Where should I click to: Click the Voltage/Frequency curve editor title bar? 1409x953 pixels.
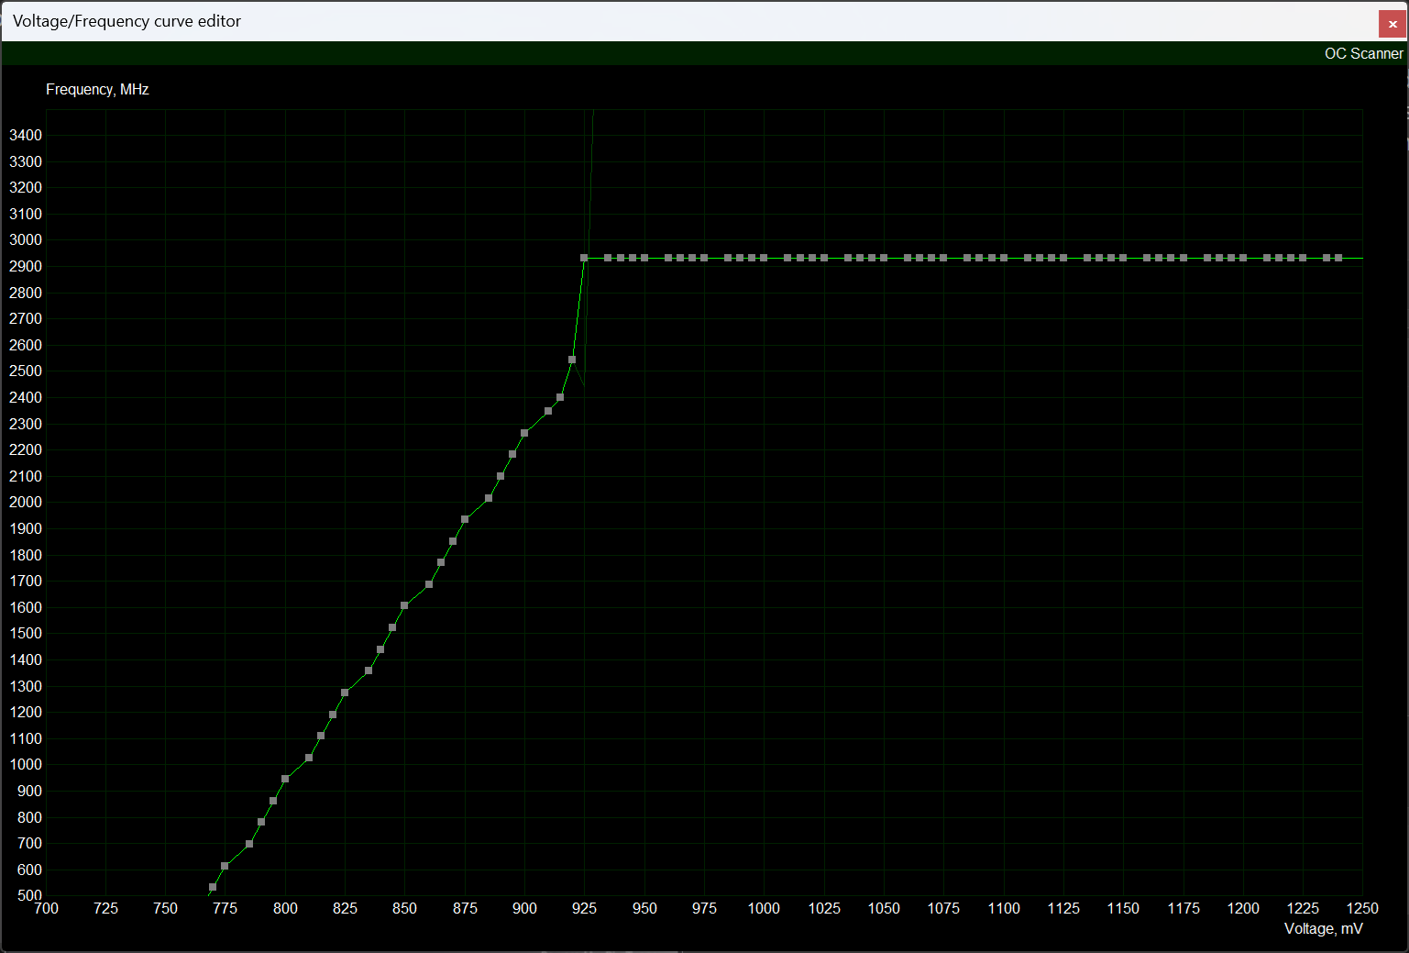click(x=642, y=21)
